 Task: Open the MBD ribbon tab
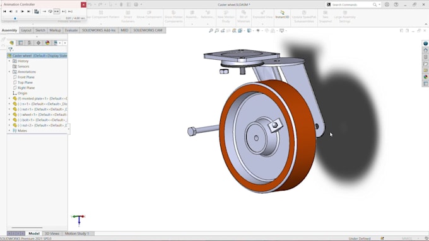click(x=124, y=30)
